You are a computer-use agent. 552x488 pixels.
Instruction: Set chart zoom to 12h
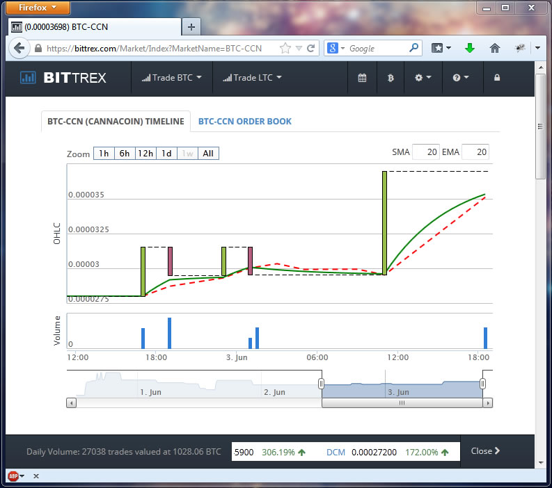145,154
